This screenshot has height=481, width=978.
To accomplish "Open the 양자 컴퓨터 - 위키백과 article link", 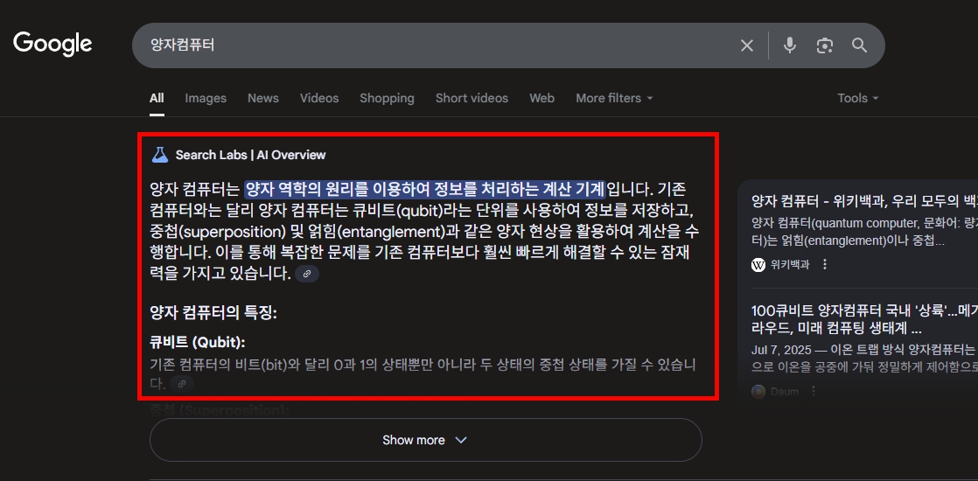I will [864, 201].
